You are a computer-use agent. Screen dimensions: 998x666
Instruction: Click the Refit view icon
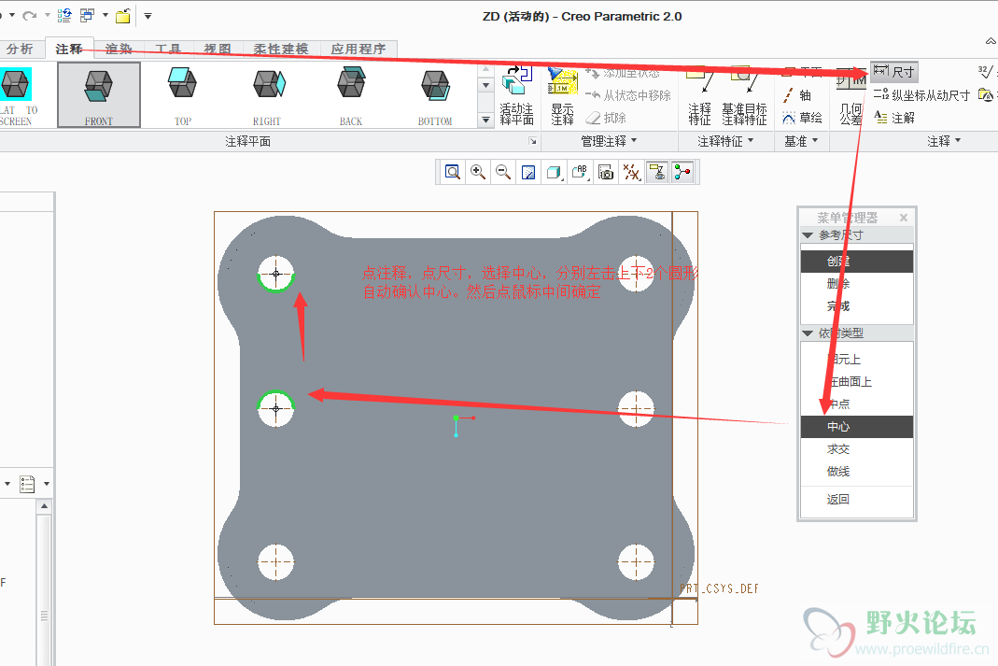click(x=453, y=172)
